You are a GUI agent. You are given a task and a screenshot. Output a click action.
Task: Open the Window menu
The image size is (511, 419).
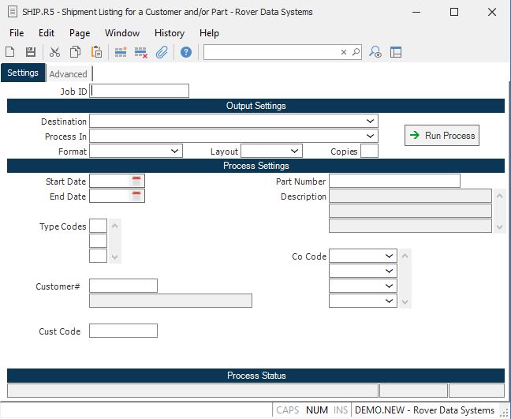pyautogui.click(x=122, y=33)
